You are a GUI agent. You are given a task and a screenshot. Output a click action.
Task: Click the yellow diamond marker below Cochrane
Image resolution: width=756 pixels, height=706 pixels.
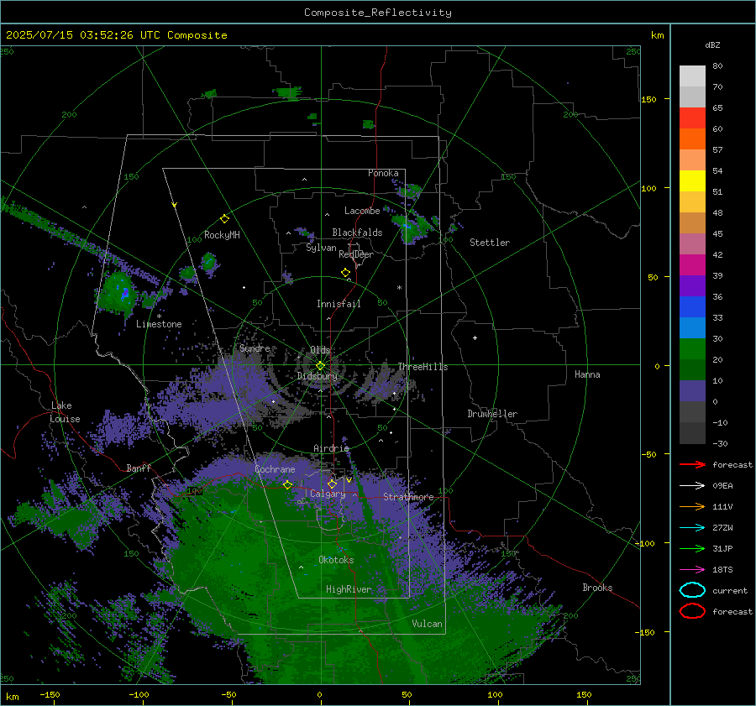pyautogui.click(x=287, y=485)
